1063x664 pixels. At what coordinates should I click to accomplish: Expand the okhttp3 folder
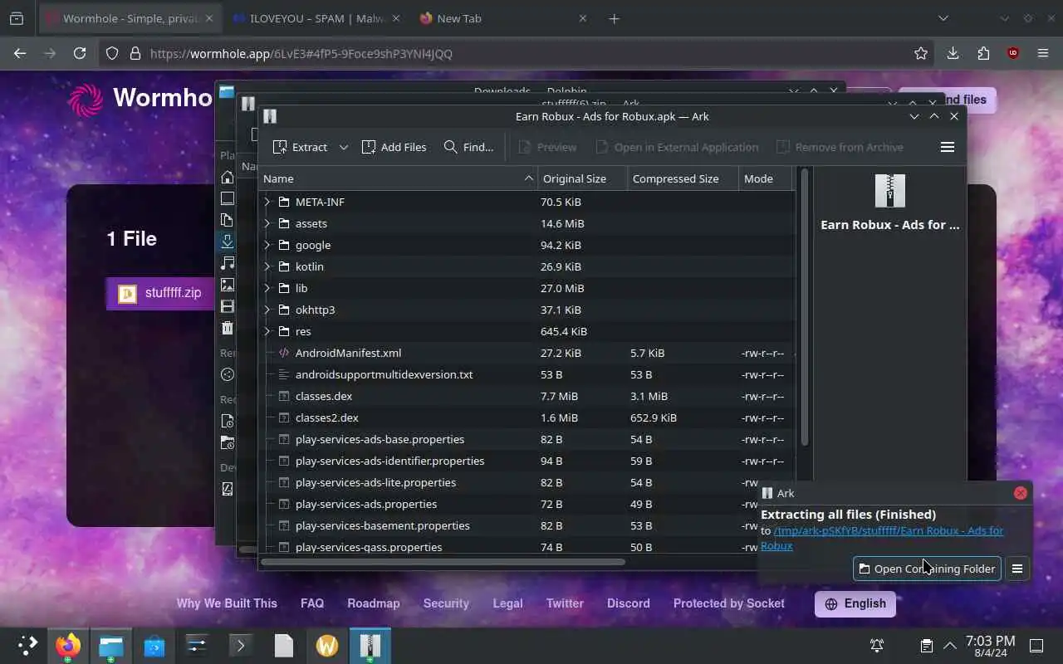coord(267,310)
